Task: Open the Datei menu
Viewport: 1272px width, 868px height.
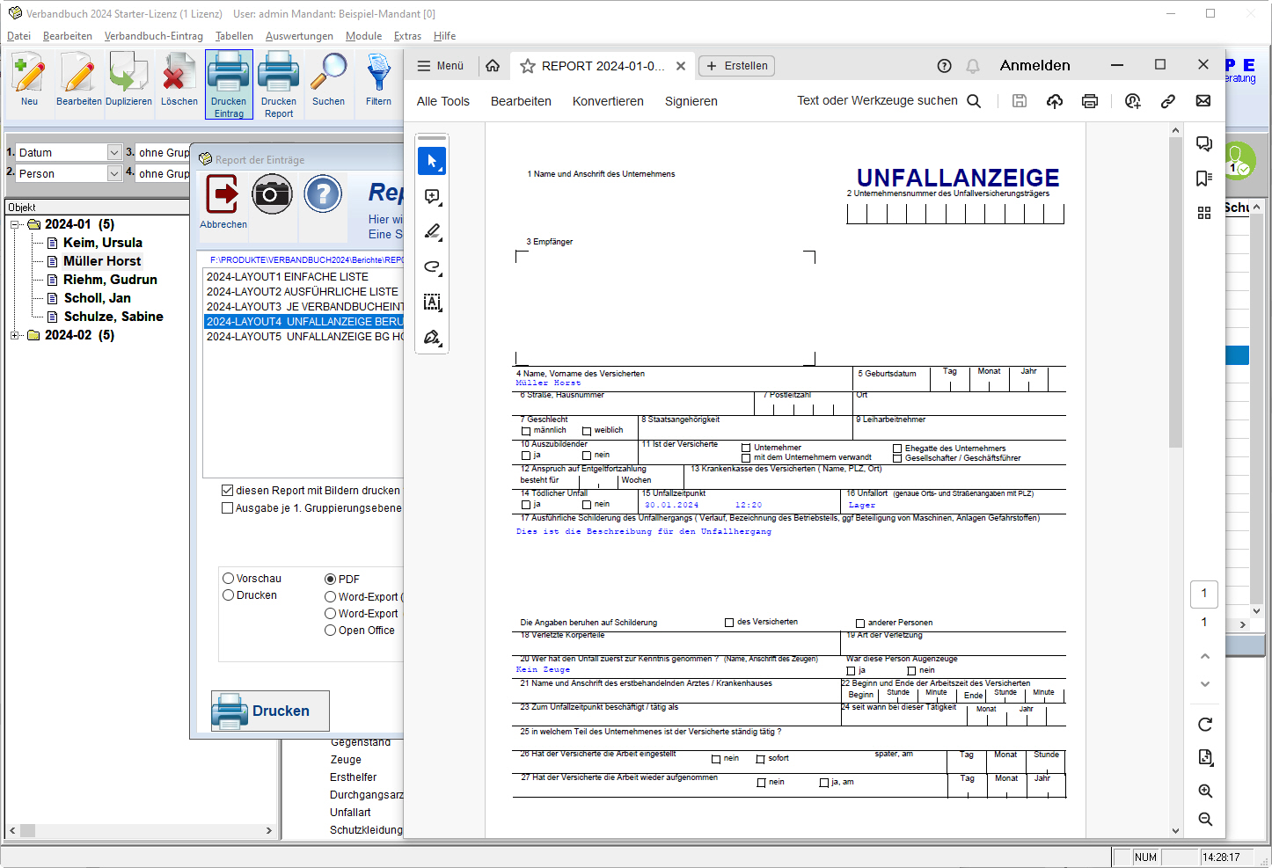Action: click(x=18, y=36)
